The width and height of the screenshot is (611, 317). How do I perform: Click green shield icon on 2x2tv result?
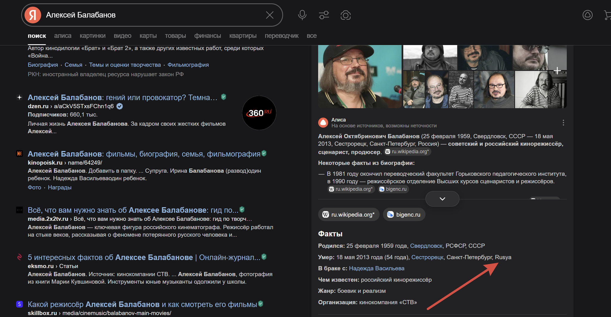point(242,209)
